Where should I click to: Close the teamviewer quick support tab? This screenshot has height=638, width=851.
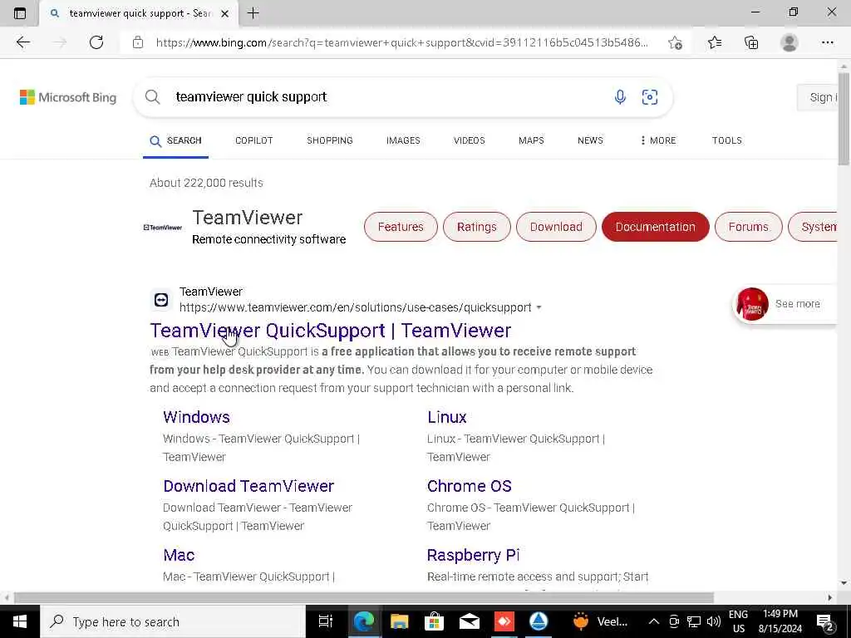click(x=224, y=13)
